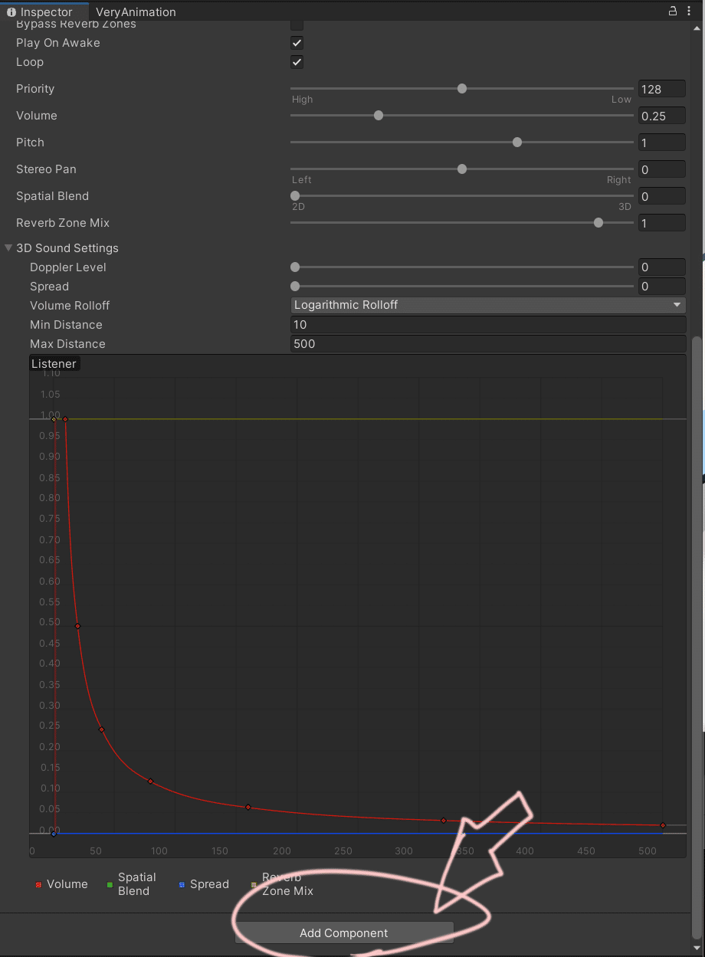Click the Min Distance label

(x=66, y=325)
